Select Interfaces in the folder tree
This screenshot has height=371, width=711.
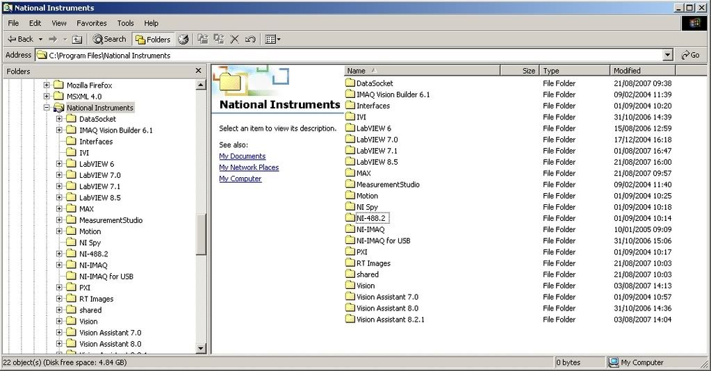96,142
